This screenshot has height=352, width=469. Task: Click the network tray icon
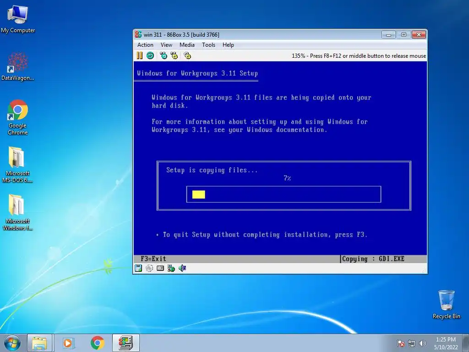click(x=412, y=343)
